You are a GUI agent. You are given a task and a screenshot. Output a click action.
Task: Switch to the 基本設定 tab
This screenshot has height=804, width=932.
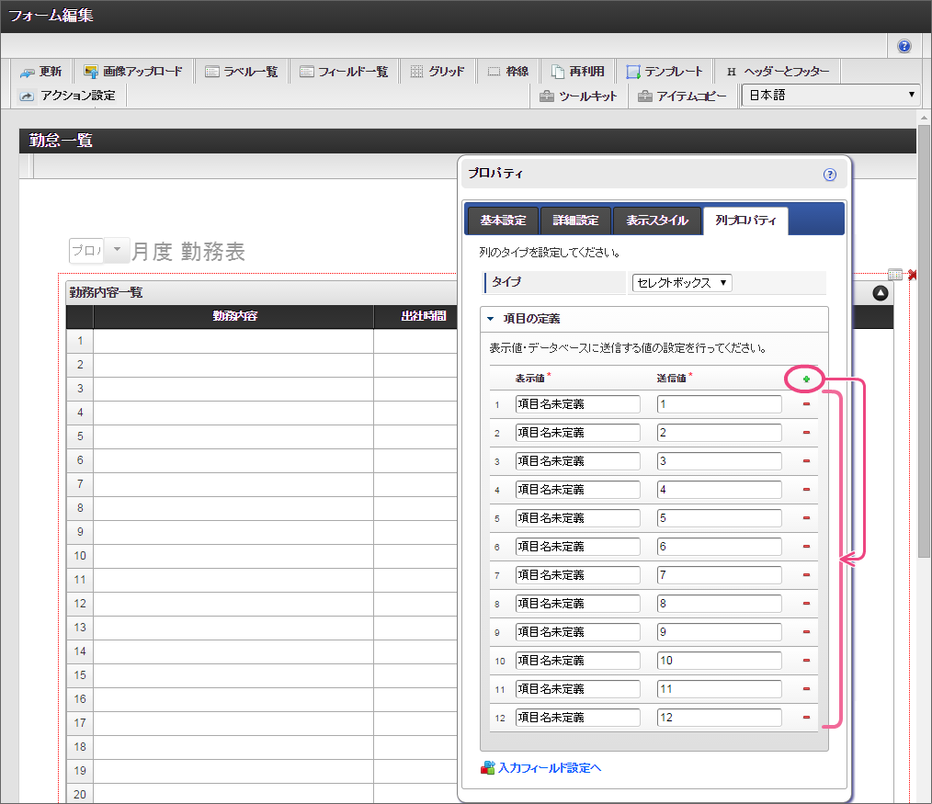click(503, 221)
